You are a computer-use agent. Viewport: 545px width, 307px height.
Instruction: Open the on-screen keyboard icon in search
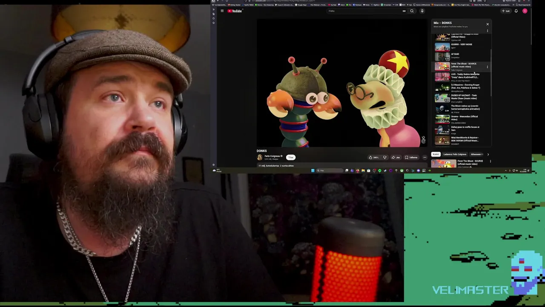(x=404, y=11)
